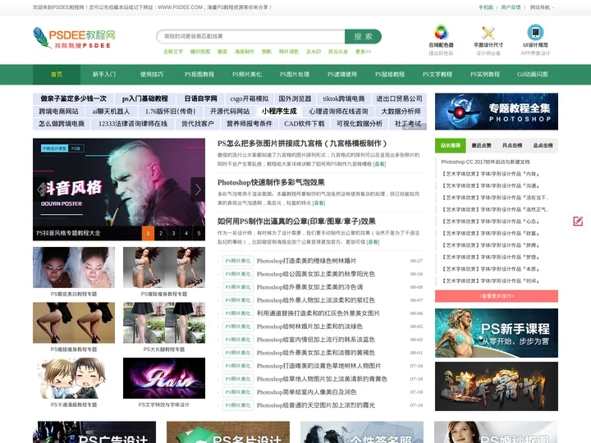This screenshot has height=443, width=591.
Task: Select carousel slide number 5
Action: 199,233
